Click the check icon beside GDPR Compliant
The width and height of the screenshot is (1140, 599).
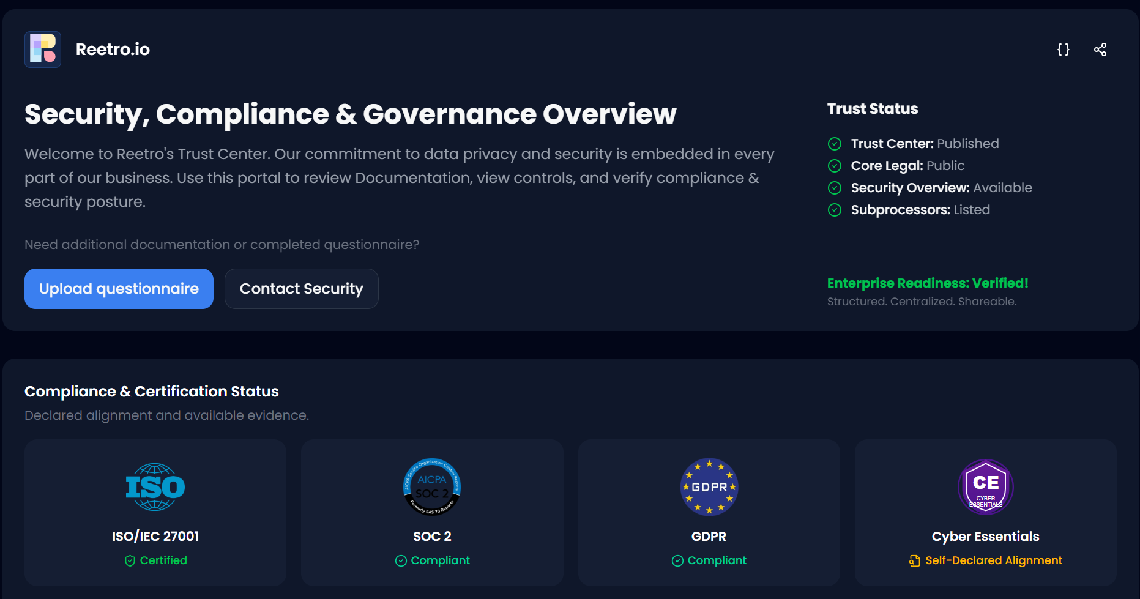(x=677, y=560)
